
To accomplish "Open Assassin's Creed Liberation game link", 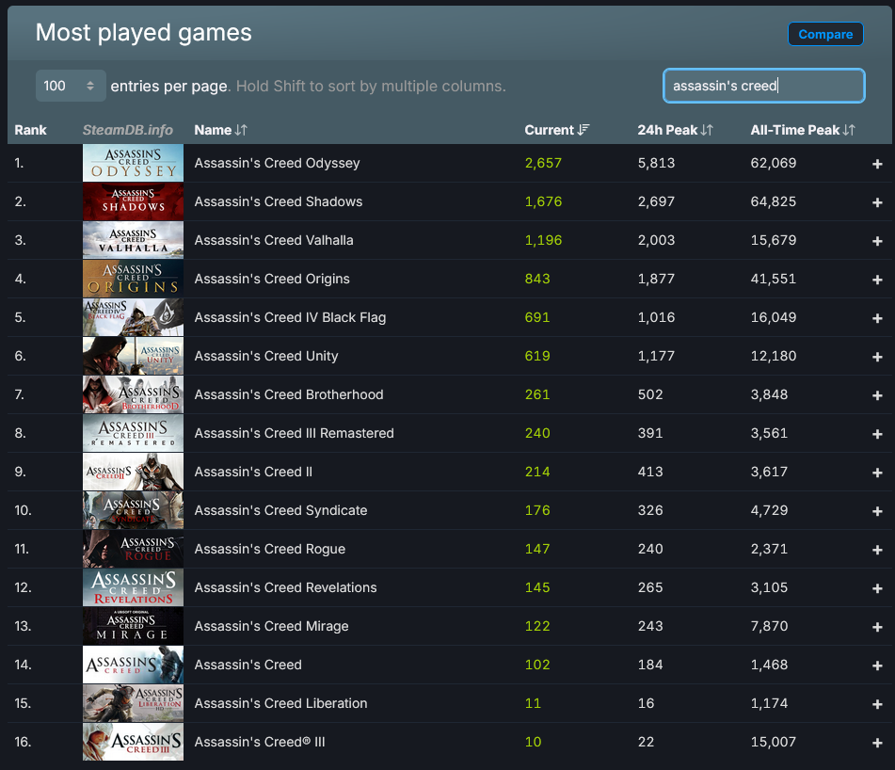I will pyautogui.click(x=280, y=703).
